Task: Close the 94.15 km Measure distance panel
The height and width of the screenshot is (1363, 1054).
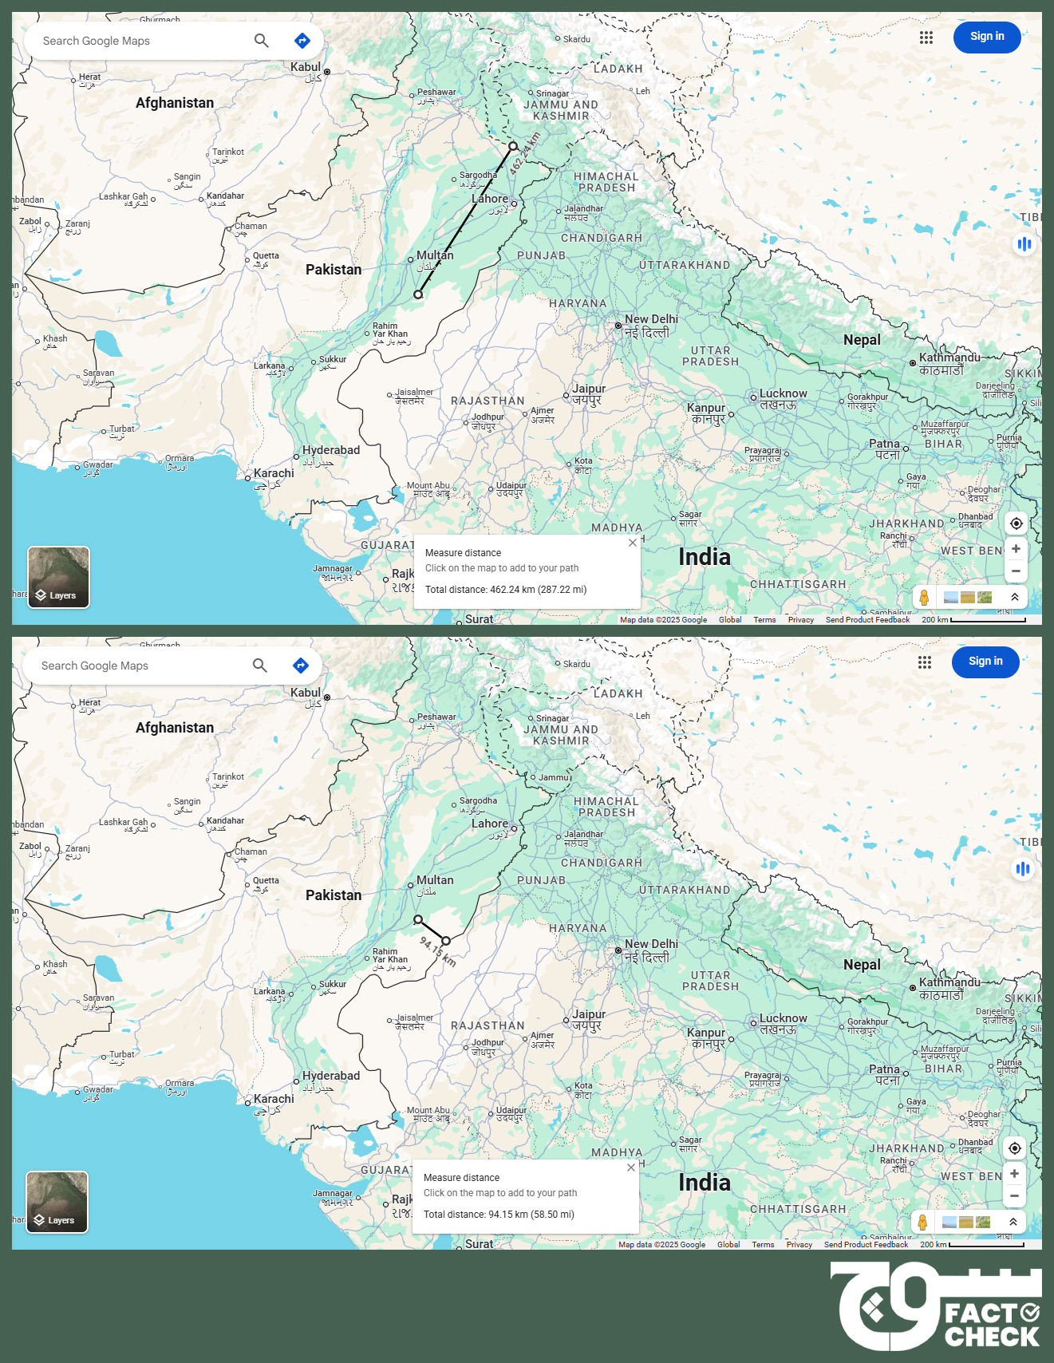Action: (631, 1167)
